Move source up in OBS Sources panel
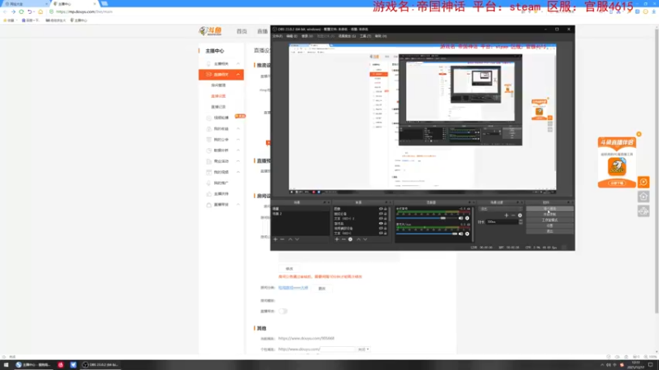659x370 pixels. (x=358, y=239)
